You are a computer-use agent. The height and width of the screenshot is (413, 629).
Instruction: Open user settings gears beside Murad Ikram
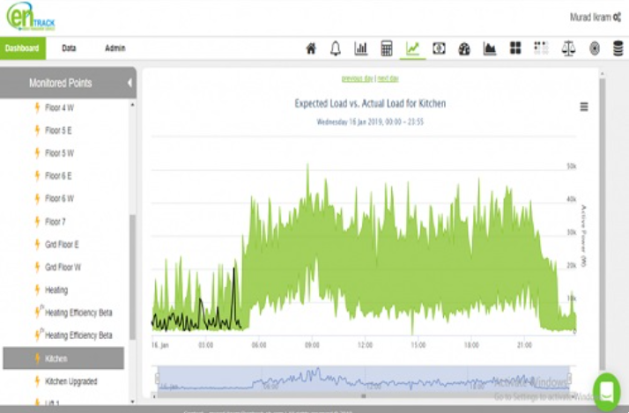tap(617, 17)
